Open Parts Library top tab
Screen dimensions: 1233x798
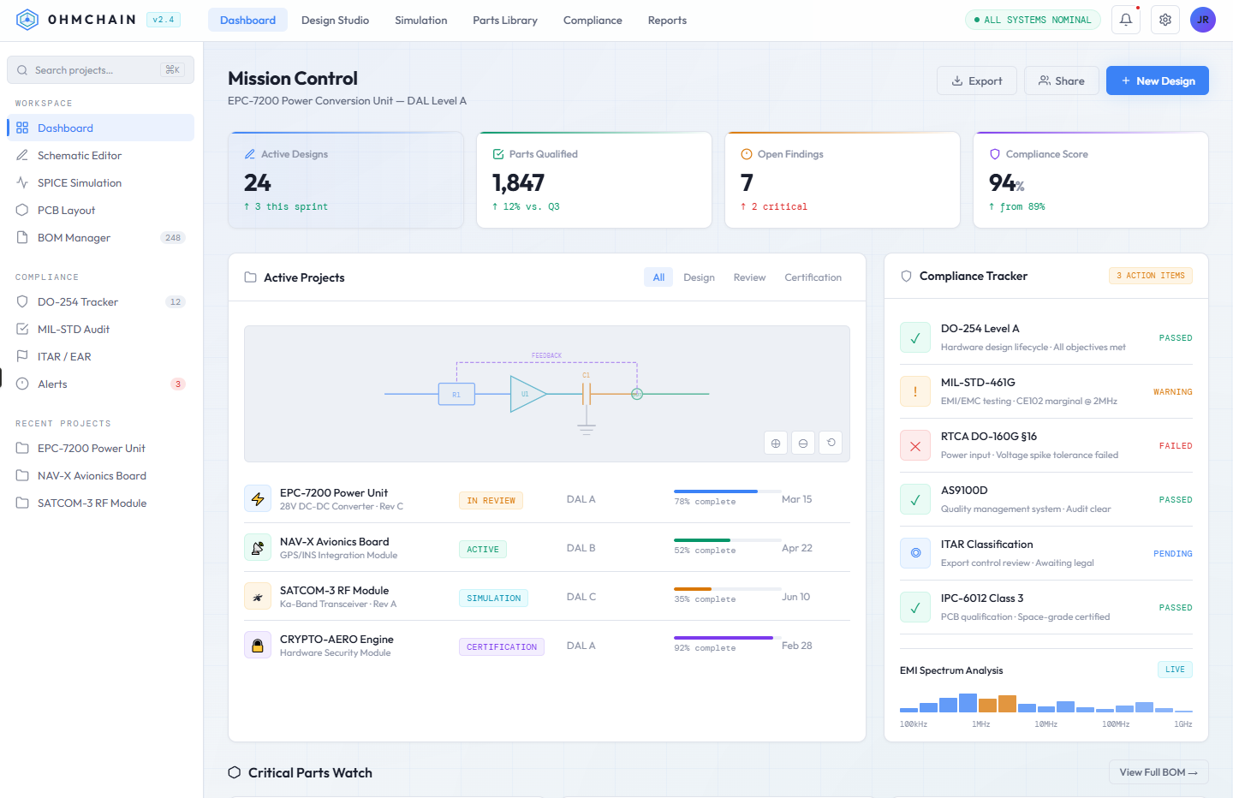pos(505,20)
